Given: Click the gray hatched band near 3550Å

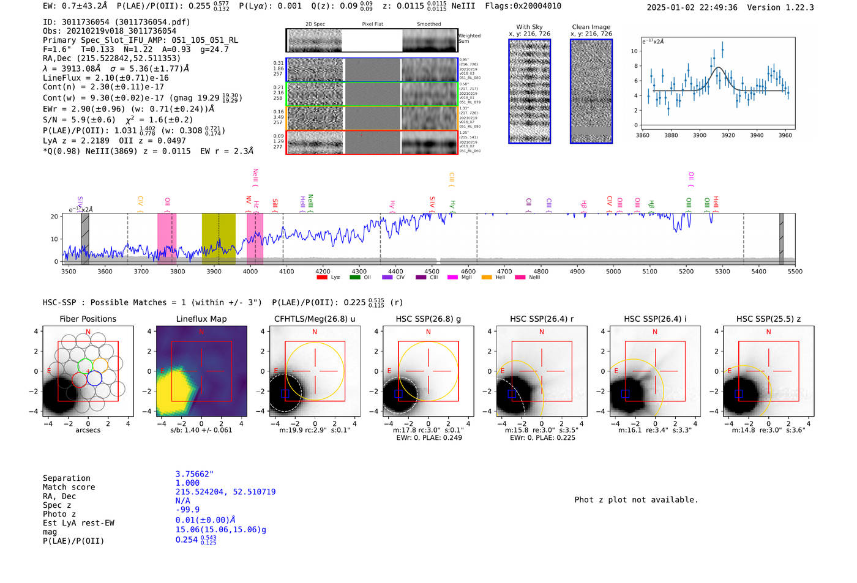Looking at the screenshot, I should [85, 239].
